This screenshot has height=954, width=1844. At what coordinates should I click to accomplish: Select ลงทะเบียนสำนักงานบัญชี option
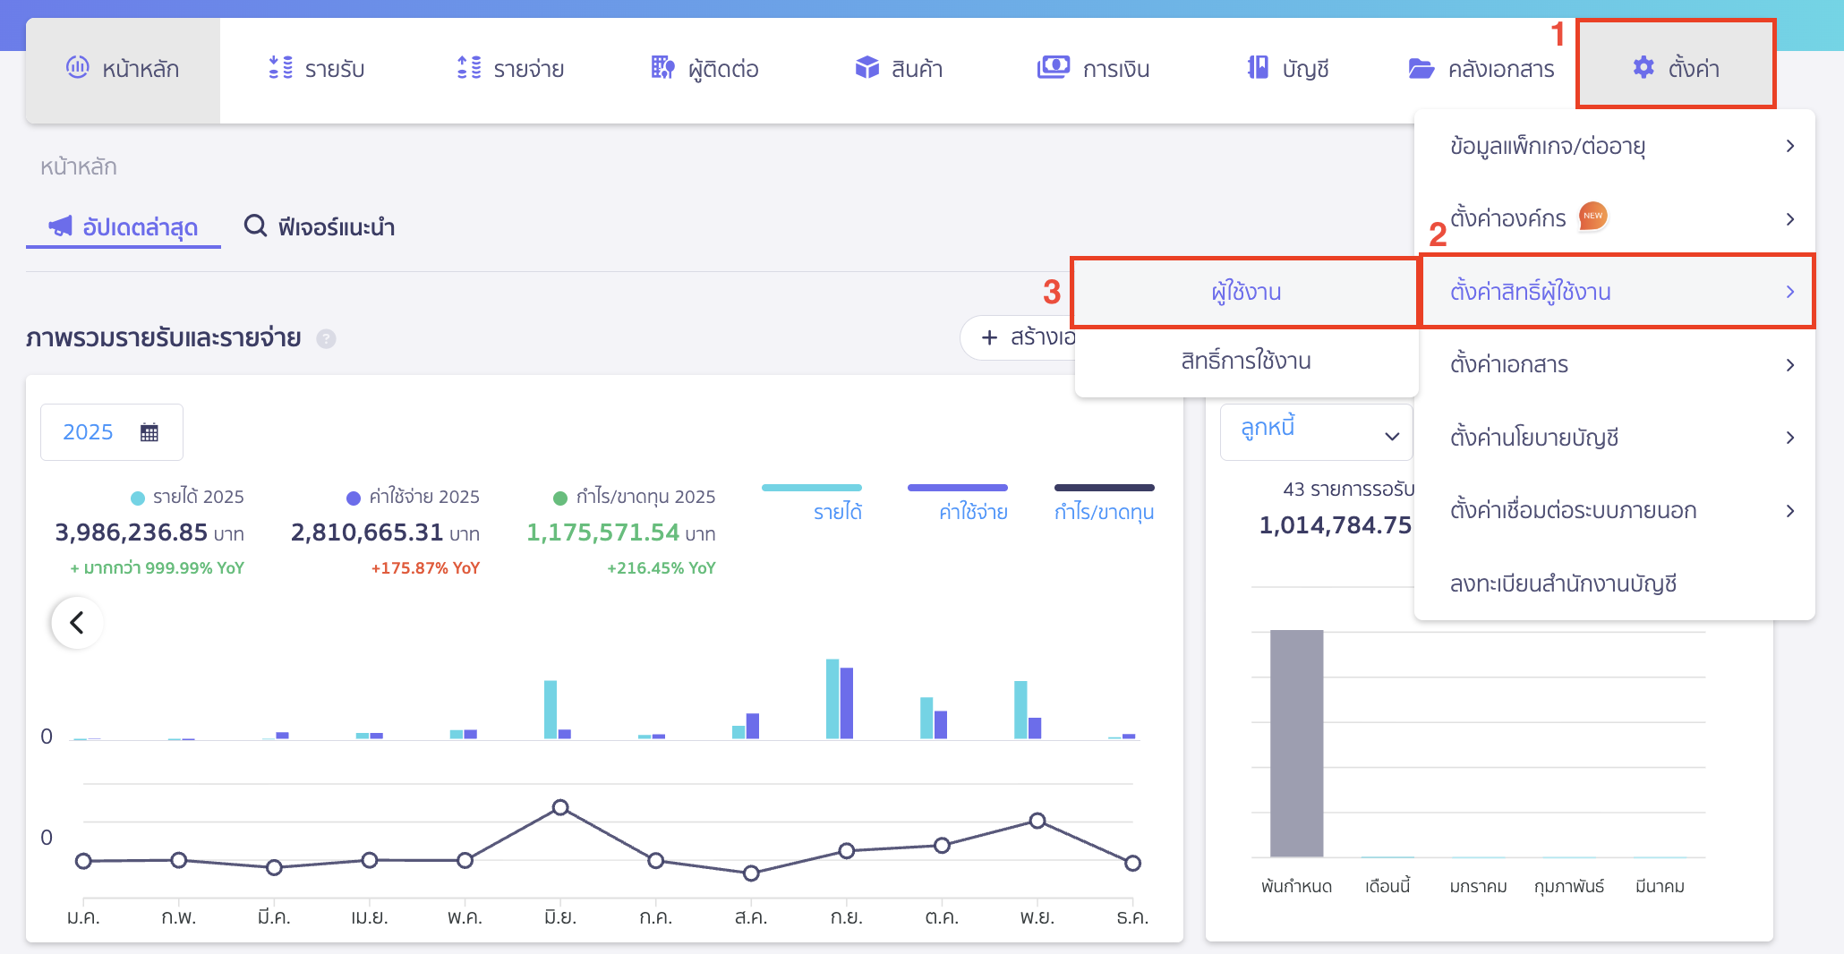pos(1563,583)
